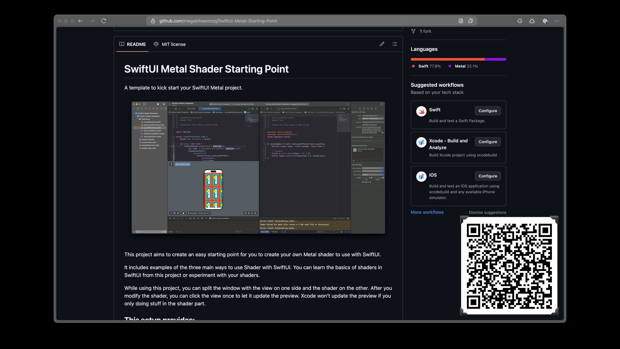Open the More workflows link
620x349 pixels.
(427, 212)
